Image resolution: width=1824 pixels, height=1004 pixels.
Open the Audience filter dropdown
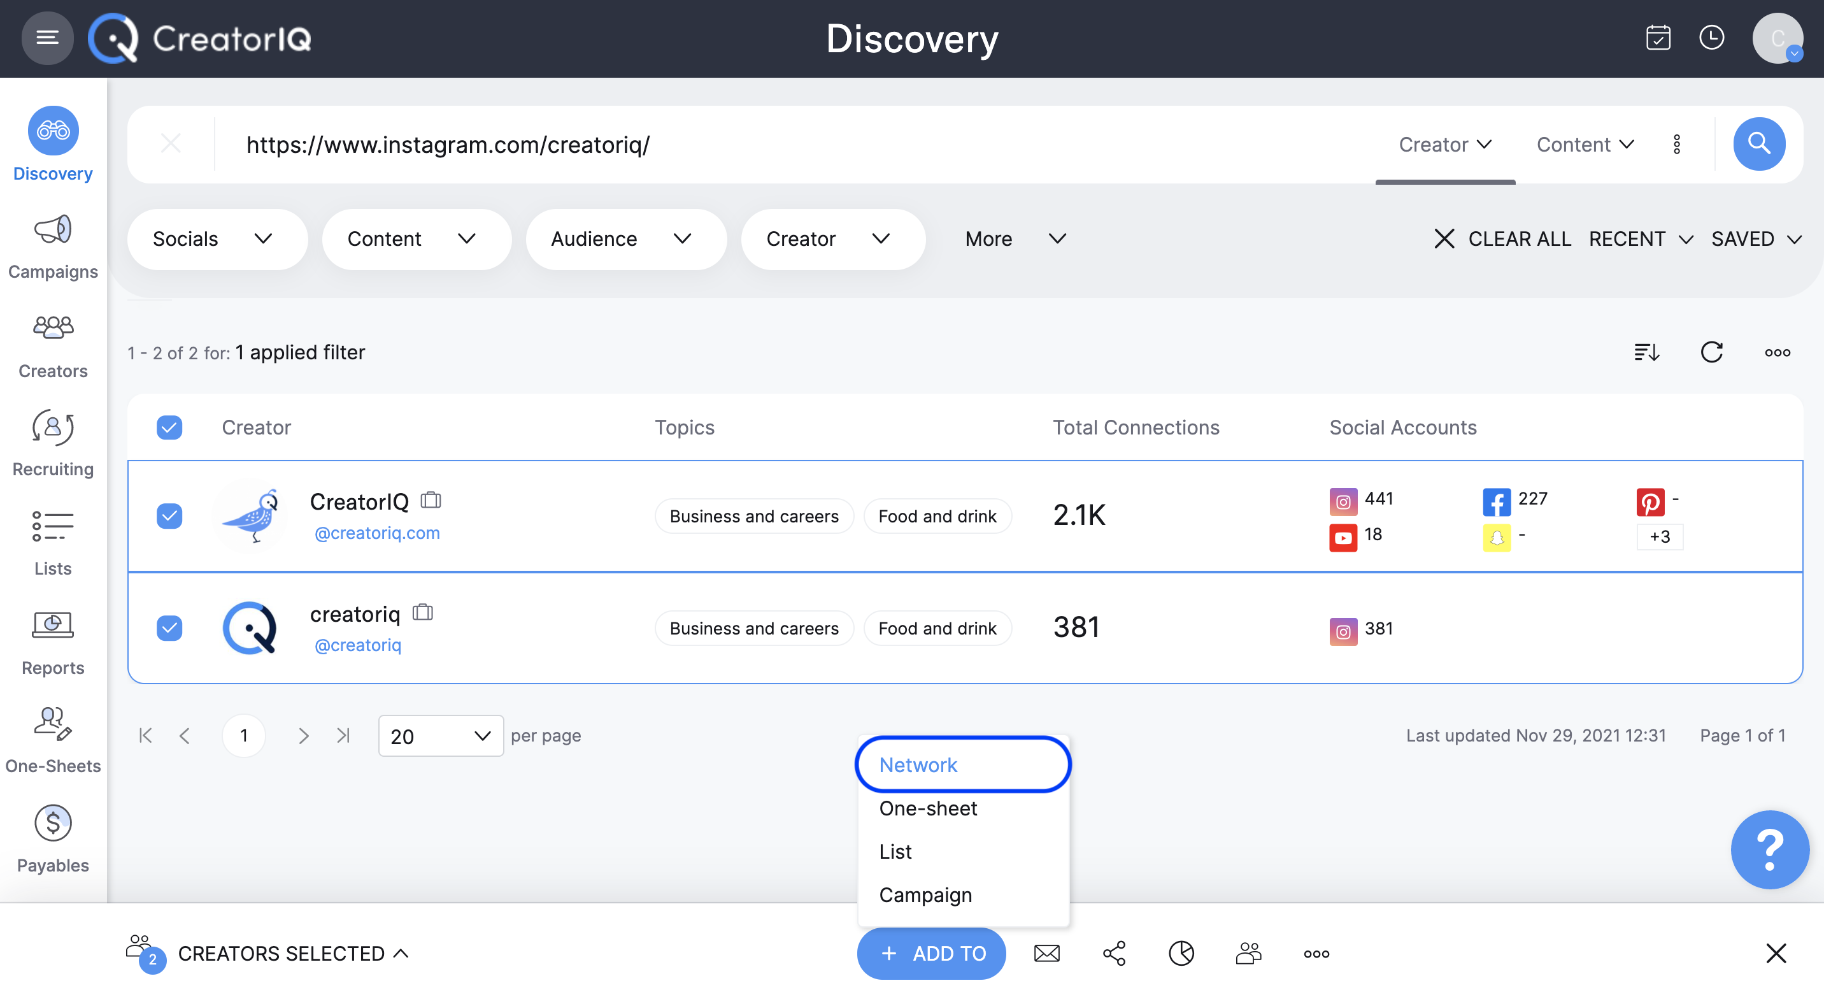click(626, 239)
